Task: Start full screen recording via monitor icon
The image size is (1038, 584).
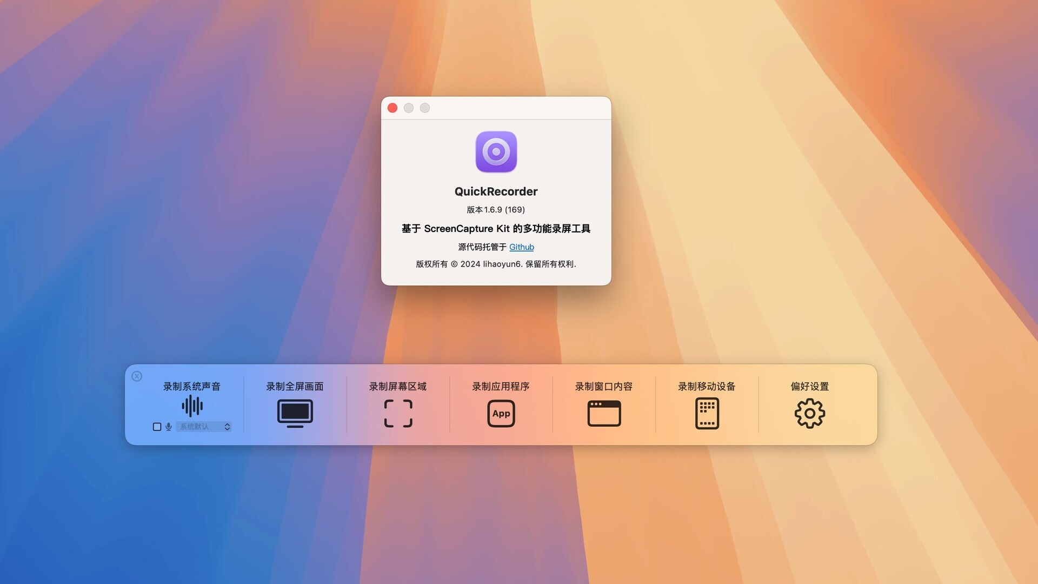Action: [295, 414]
